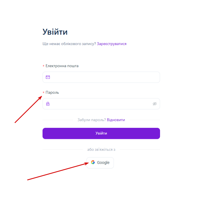
Task: Click the colorful Google G logo
Action: [x=93, y=162]
